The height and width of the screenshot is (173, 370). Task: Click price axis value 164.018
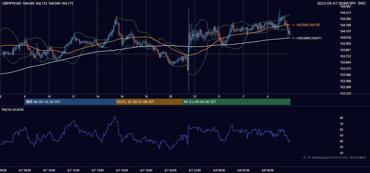coord(345,37)
